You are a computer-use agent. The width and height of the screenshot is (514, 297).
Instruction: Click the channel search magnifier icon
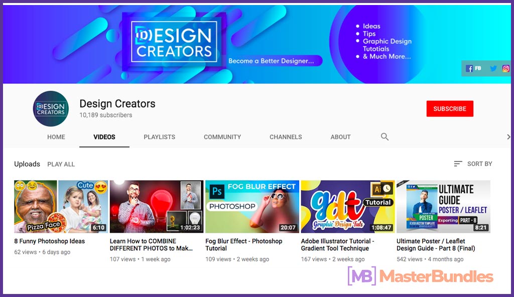(384, 137)
